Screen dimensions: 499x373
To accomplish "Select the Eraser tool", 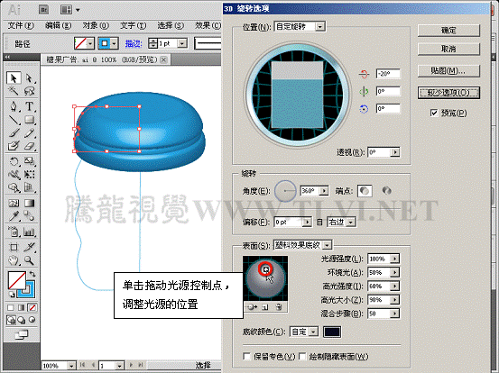I will pos(29,146).
